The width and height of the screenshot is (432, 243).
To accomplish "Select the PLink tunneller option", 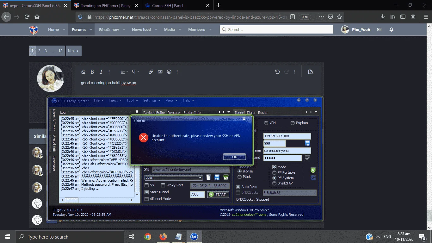I will pos(240,177).
